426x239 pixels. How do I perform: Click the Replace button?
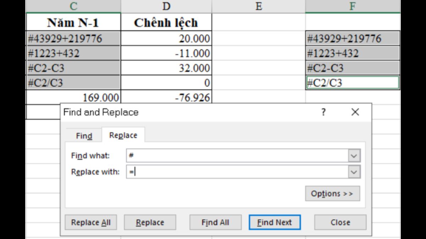tap(150, 222)
